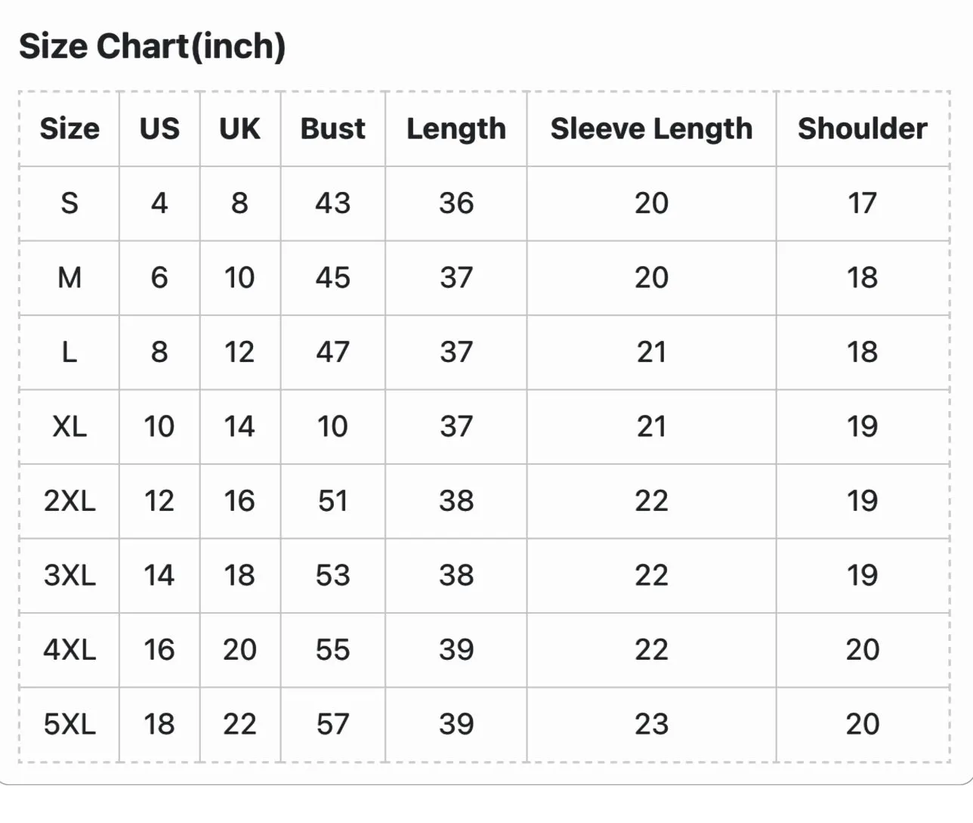
Task: Click the 5XL size row label
Action: [69, 724]
